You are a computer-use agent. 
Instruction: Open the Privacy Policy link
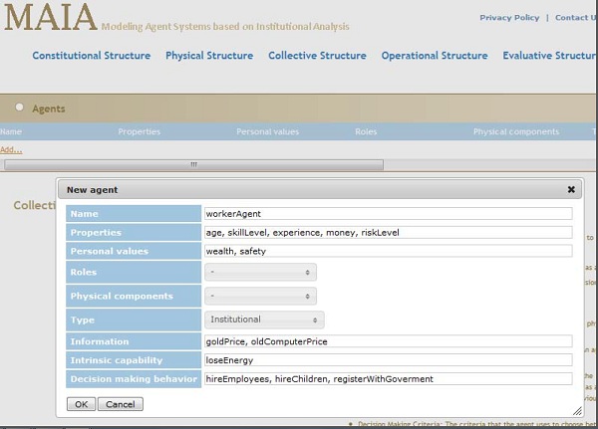(509, 18)
